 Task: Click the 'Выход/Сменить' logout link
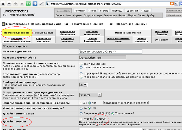(26, 15)
